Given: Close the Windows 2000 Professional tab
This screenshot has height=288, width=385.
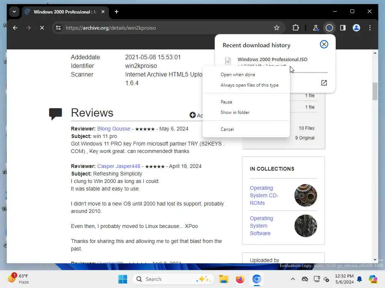Looking at the screenshot, I should [103, 12].
